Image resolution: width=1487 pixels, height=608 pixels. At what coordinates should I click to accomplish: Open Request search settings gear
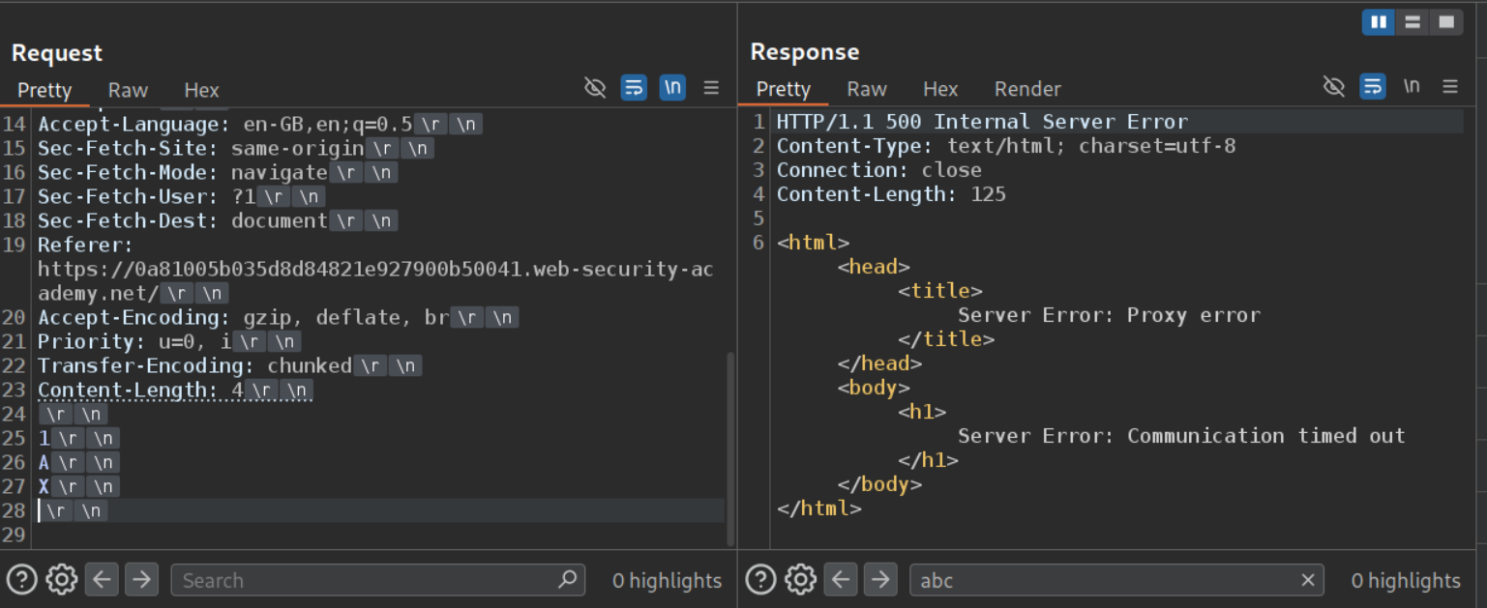click(62, 580)
